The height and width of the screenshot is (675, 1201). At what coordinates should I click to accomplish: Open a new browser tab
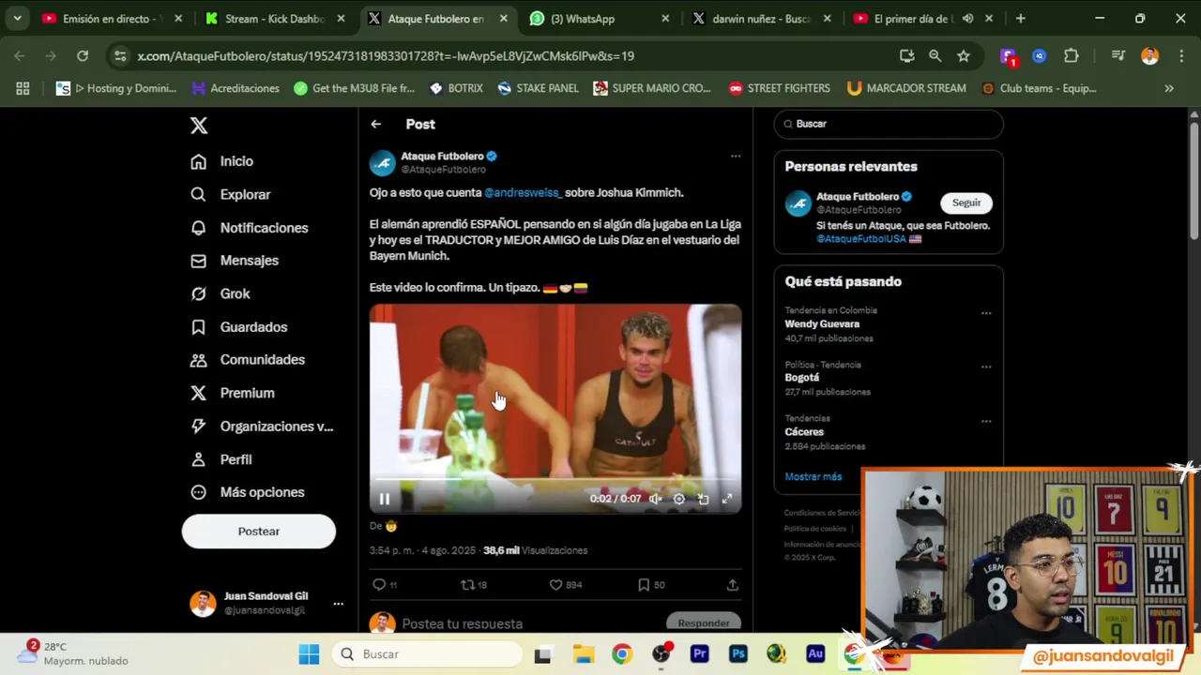pyautogui.click(x=1020, y=18)
